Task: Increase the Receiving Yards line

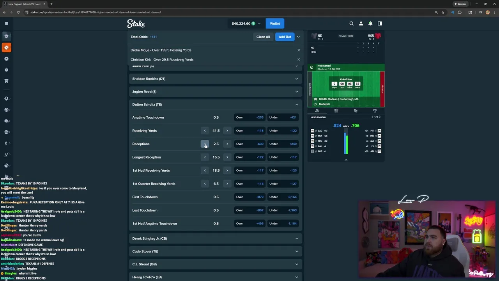Action: pyautogui.click(x=227, y=131)
